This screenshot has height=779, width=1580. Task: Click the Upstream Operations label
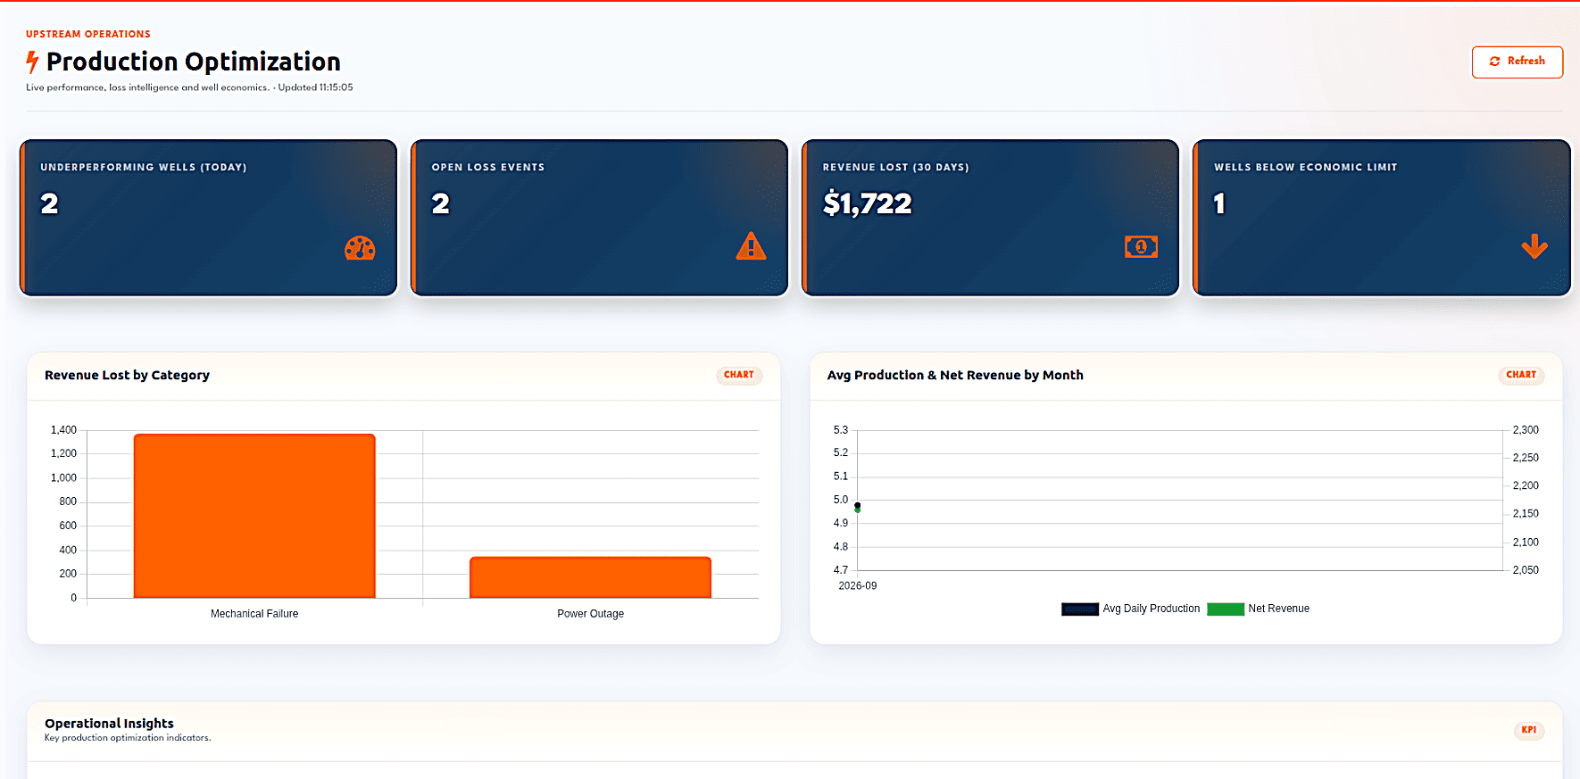point(88,34)
